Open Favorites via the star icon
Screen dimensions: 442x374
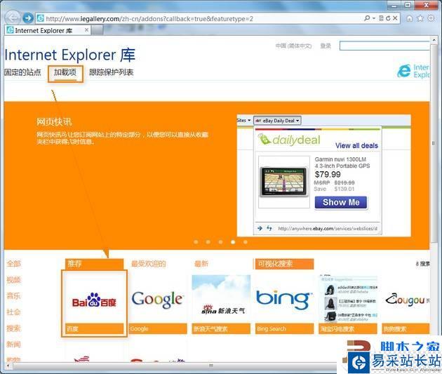[420, 18]
